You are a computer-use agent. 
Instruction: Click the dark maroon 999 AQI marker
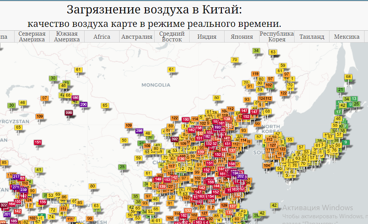click(x=69, y=113)
